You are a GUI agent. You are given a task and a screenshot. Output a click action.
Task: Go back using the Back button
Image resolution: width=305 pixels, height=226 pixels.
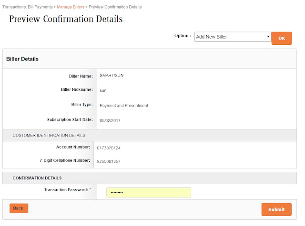coord(19,208)
